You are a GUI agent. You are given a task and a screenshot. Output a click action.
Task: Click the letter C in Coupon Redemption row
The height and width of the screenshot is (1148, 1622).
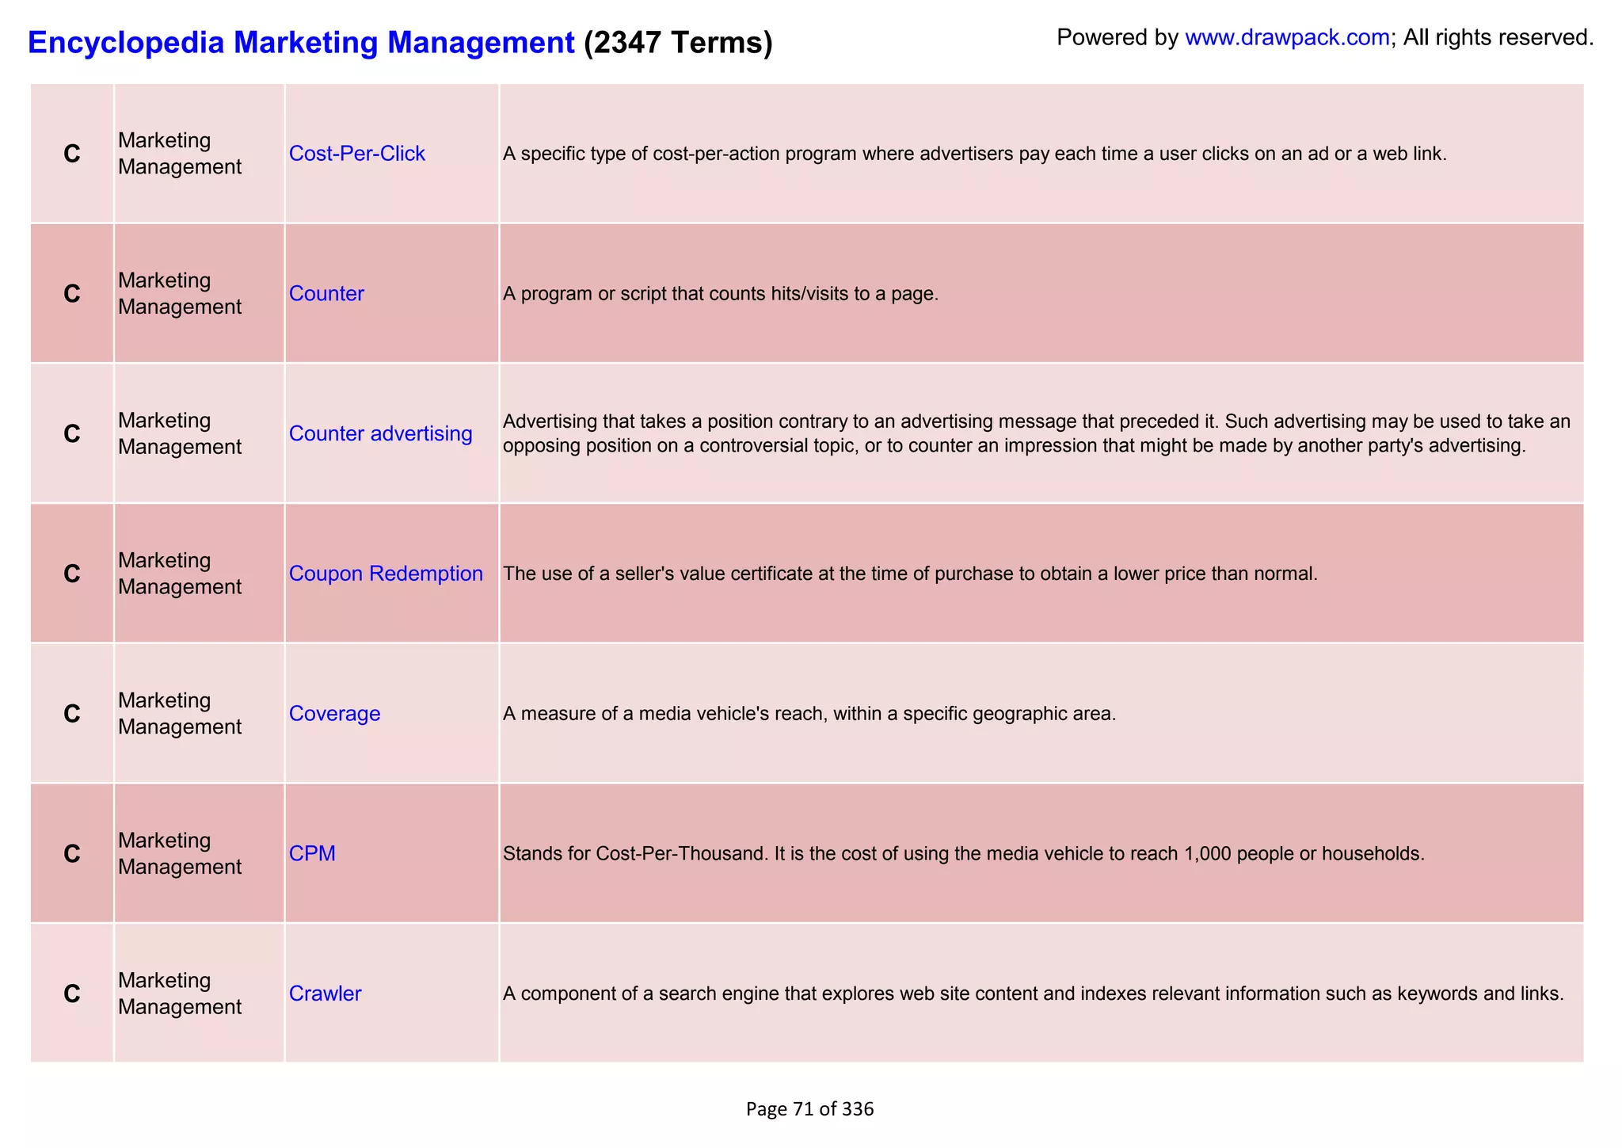pyautogui.click(x=72, y=574)
